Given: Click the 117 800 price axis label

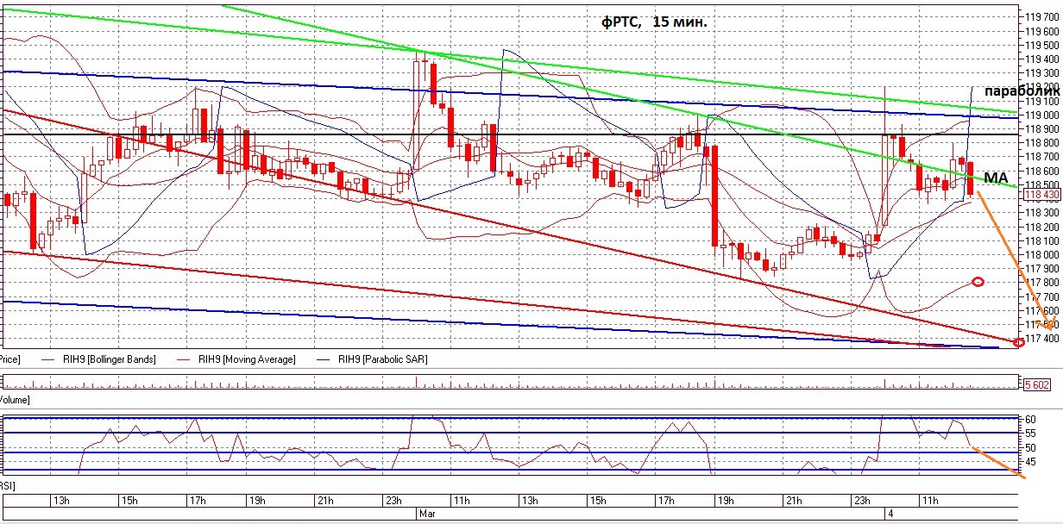Looking at the screenshot, I should [1042, 283].
